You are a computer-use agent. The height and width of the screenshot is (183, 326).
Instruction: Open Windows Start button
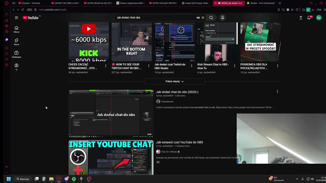click(x=9, y=179)
